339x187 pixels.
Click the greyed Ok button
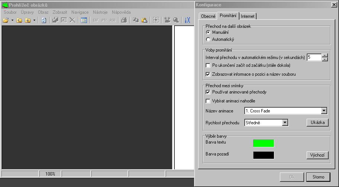pos(292,177)
